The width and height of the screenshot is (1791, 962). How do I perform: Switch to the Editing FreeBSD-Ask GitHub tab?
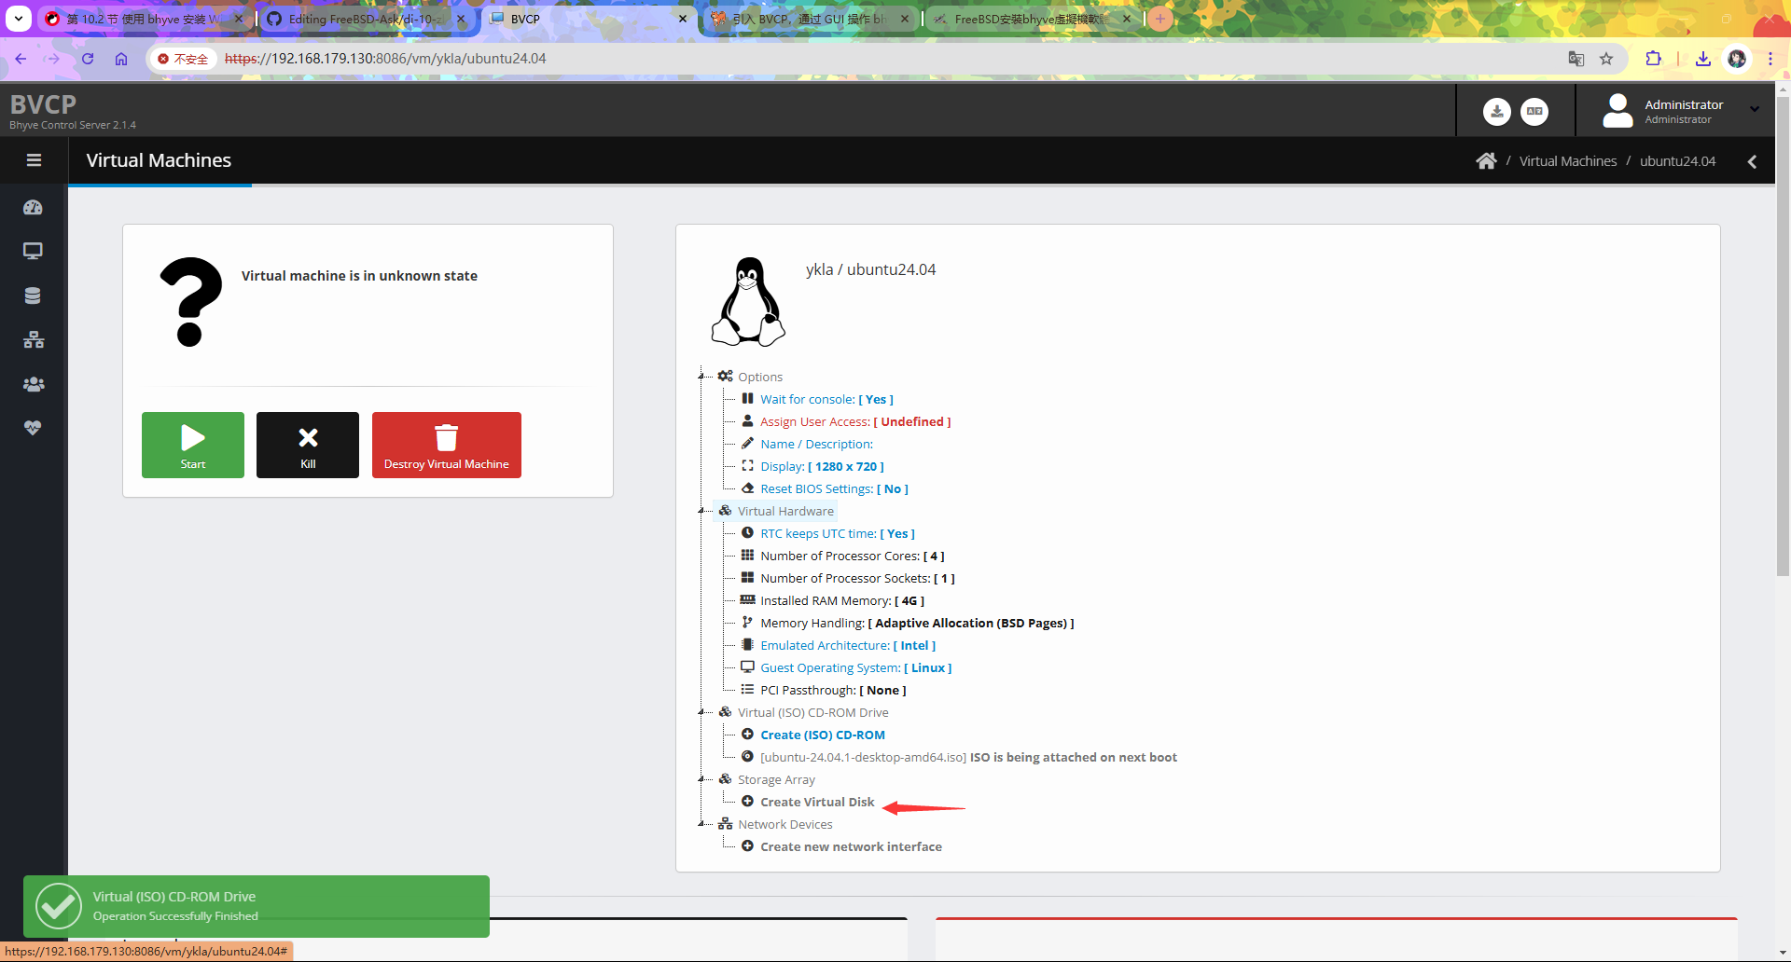click(x=366, y=19)
